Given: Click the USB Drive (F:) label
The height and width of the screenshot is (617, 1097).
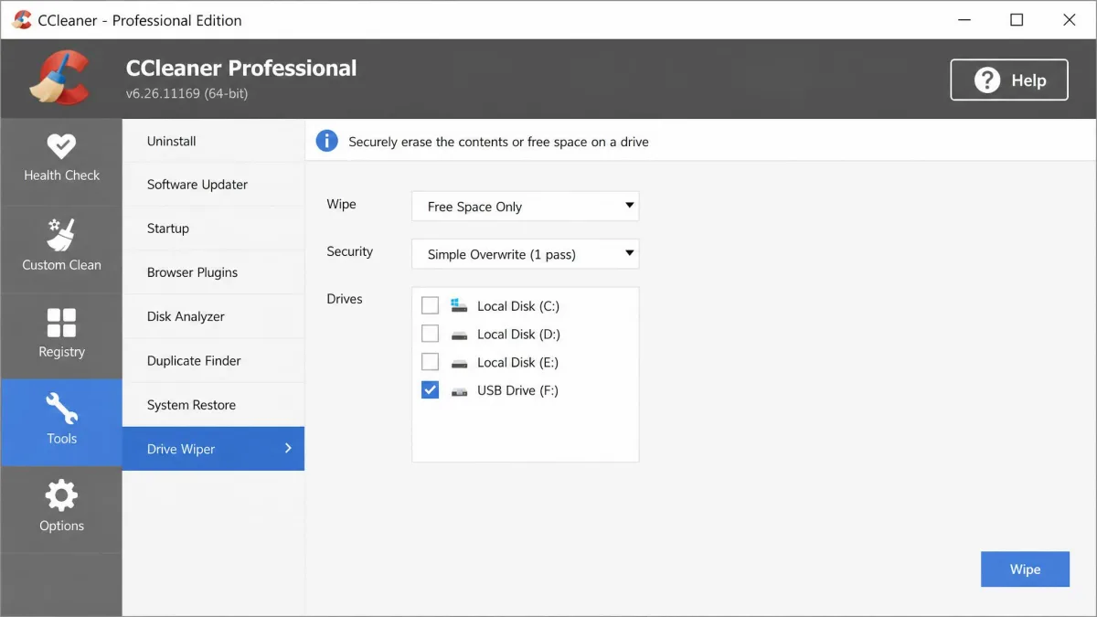Looking at the screenshot, I should pyautogui.click(x=517, y=391).
